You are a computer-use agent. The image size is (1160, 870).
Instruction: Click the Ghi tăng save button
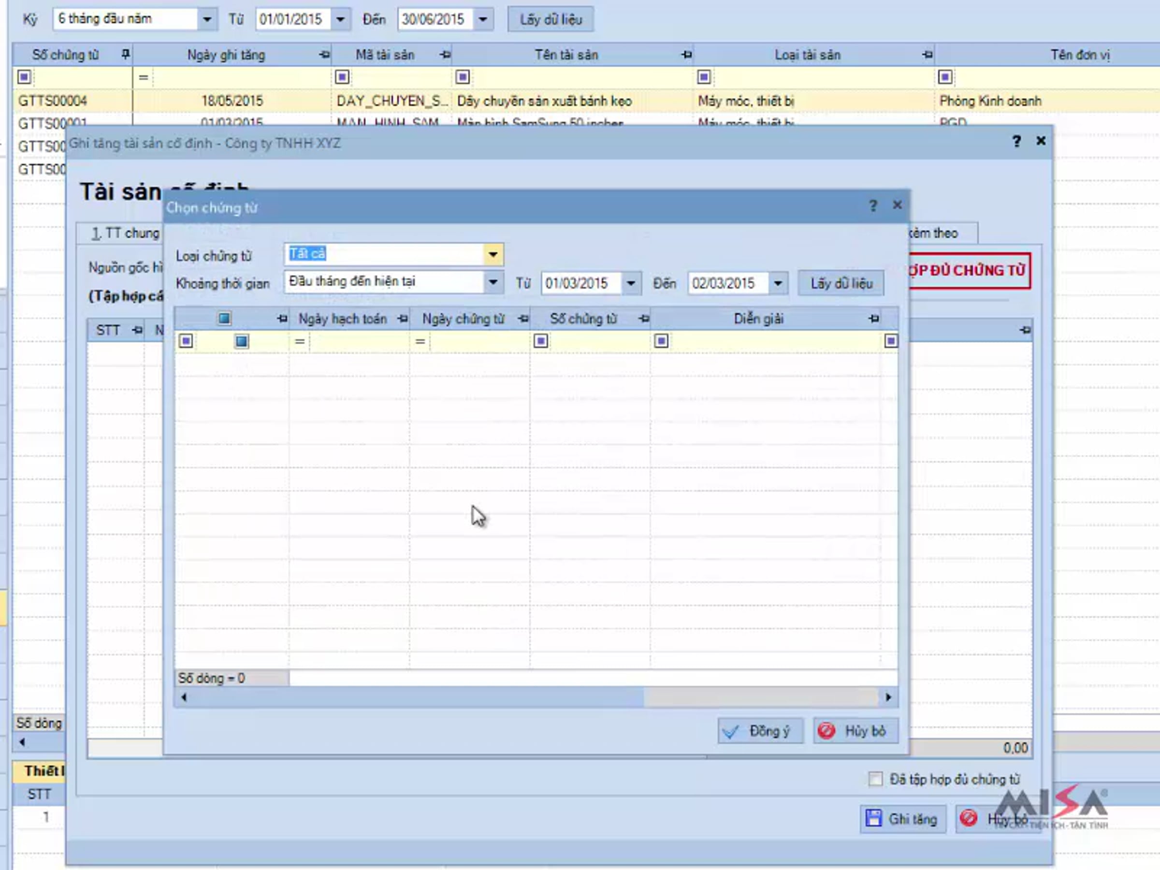click(x=902, y=819)
